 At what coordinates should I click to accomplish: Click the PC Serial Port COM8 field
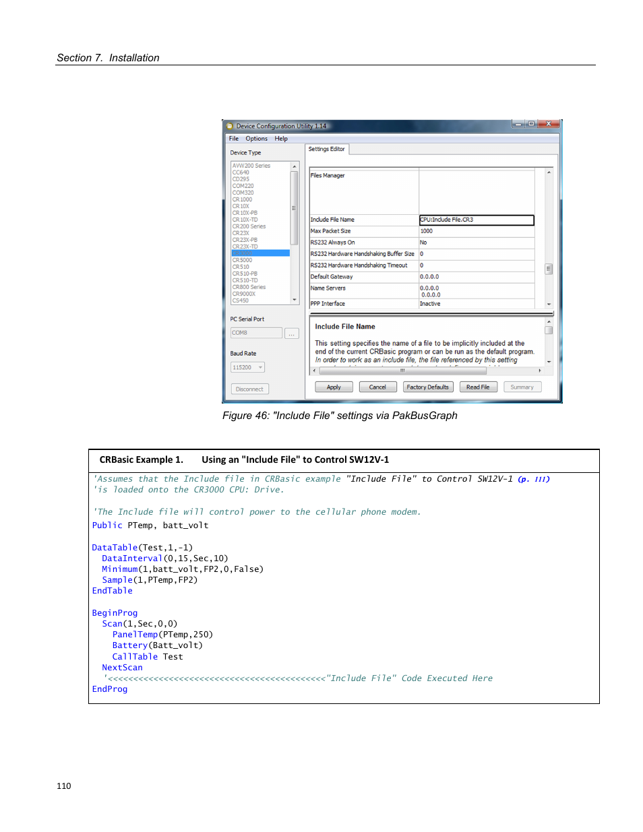pyautogui.click(x=256, y=333)
